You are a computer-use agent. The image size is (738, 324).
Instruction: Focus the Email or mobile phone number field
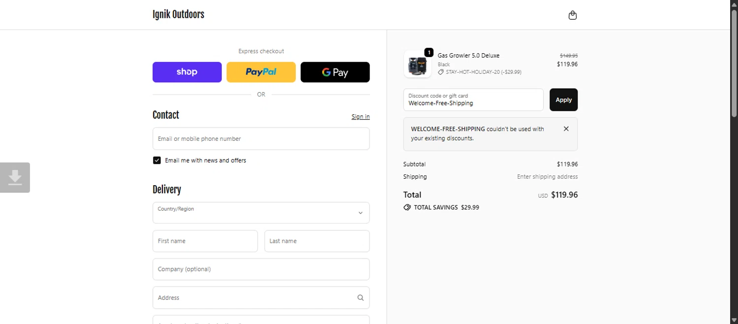(x=261, y=139)
